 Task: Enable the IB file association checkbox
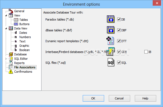pos(146,52)
